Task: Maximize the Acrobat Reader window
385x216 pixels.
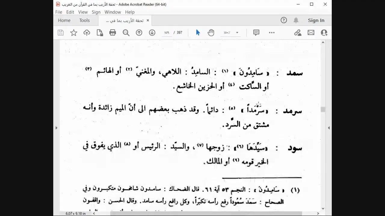Action: click(312, 4)
